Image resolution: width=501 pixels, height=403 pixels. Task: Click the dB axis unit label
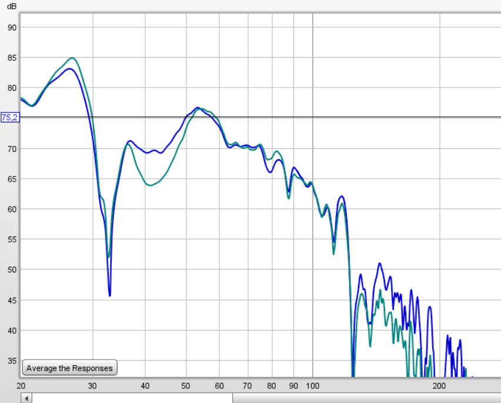pyautogui.click(x=12, y=6)
